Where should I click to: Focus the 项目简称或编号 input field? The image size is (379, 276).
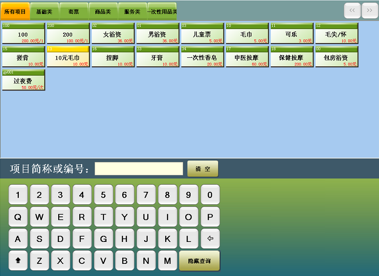(139, 169)
